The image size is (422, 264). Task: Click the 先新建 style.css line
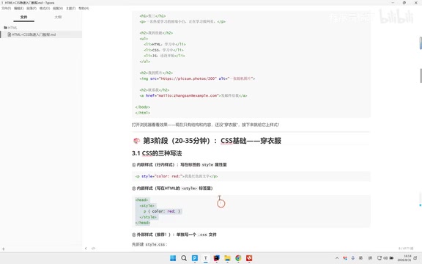(x=149, y=244)
